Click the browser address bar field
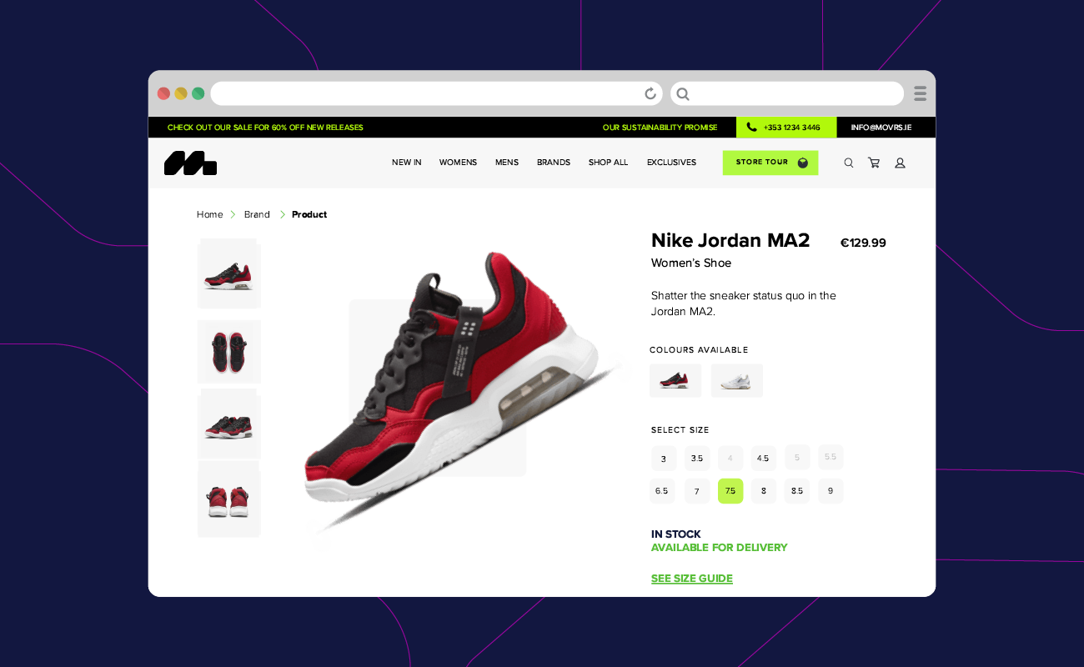The width and height of the screenshot is (1084, 667). 436,93
